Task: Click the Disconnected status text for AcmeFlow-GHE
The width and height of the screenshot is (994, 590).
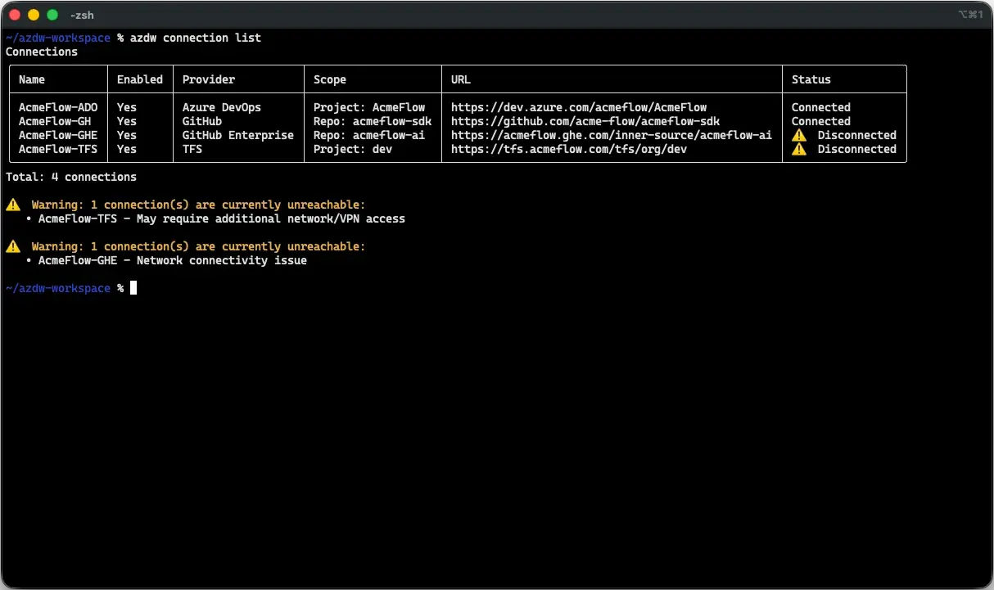Action: (857, 135)
